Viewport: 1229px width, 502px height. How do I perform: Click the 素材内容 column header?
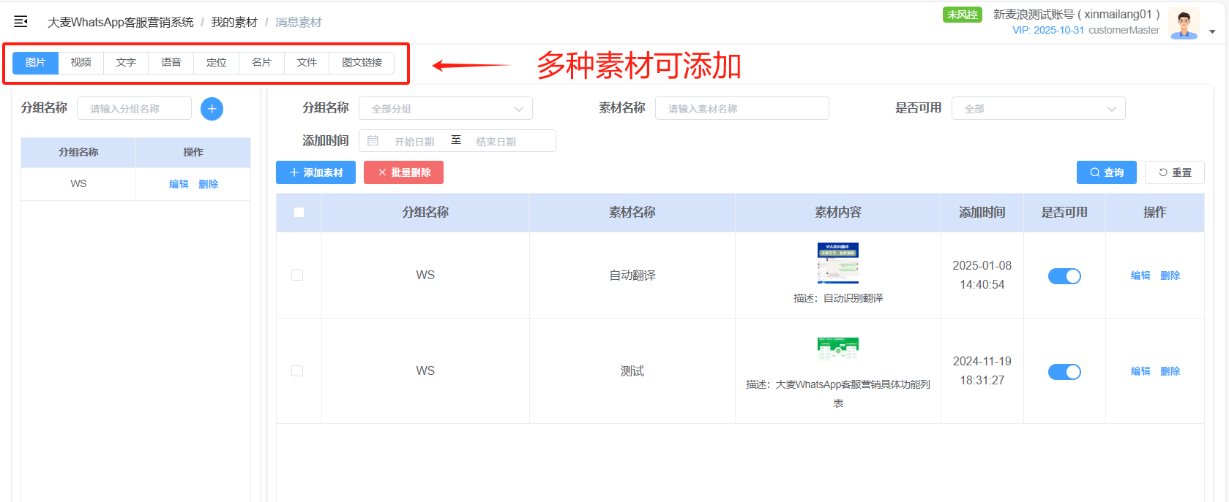tap(838, 213)
